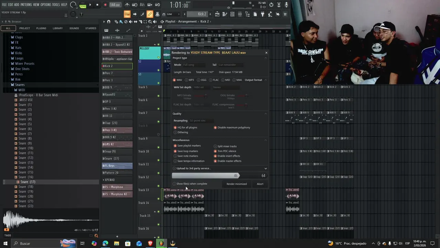440x248 pixels.
Task: Click the Abort button
Action: click(x=260, y=184)
